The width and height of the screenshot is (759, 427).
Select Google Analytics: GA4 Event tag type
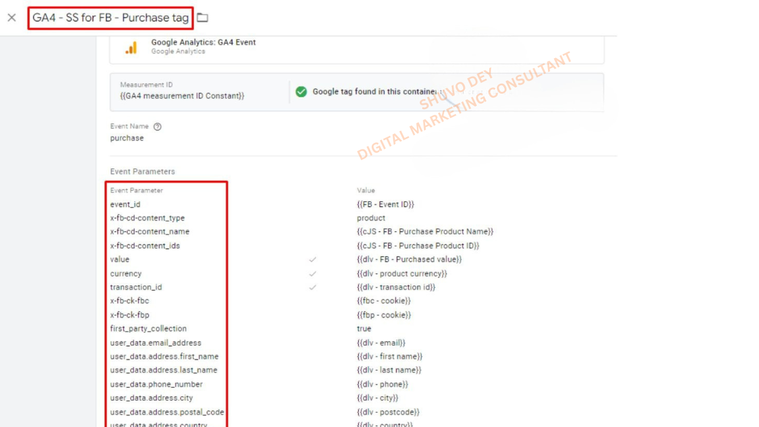click(x=203, y=42)
